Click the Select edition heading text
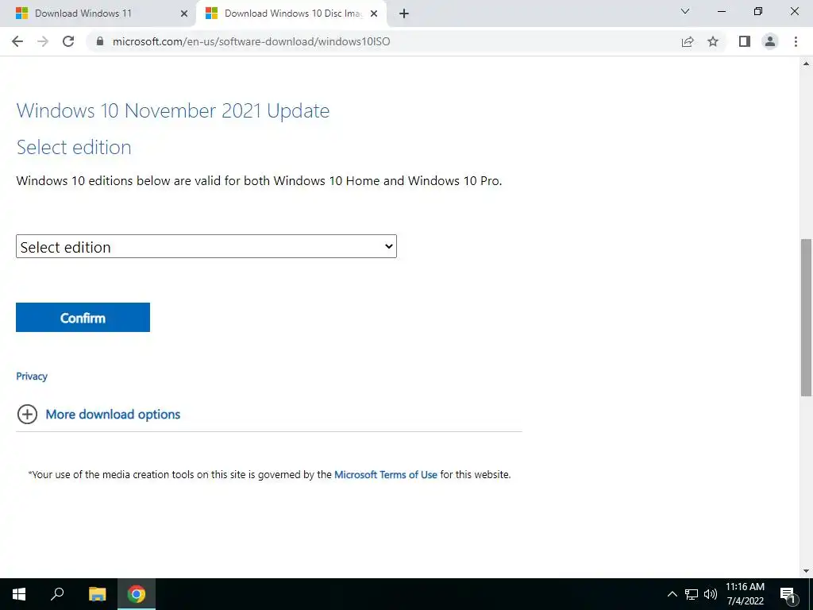The width and height of the screenshot is (813, 610). [74, 147]
